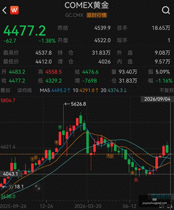Open the red W app icon

[x=14, y=10]
